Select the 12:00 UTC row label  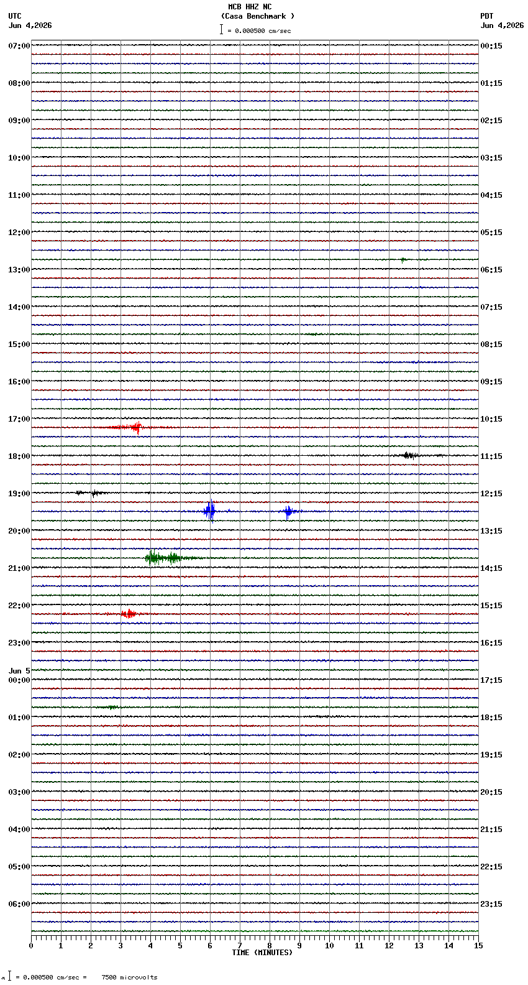19,233
